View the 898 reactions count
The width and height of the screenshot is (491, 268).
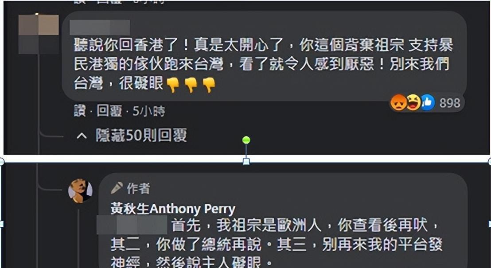(x=450, y=103)
